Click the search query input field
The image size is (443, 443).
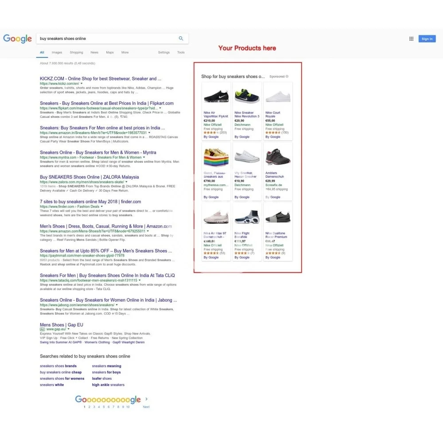click(x=106, y=39)
